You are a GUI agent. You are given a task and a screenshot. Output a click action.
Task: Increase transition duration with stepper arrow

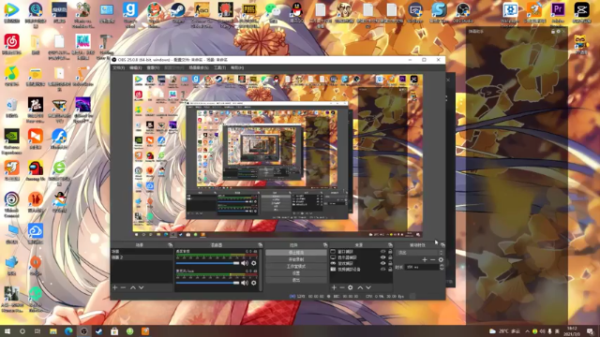[x=442, y=266]
